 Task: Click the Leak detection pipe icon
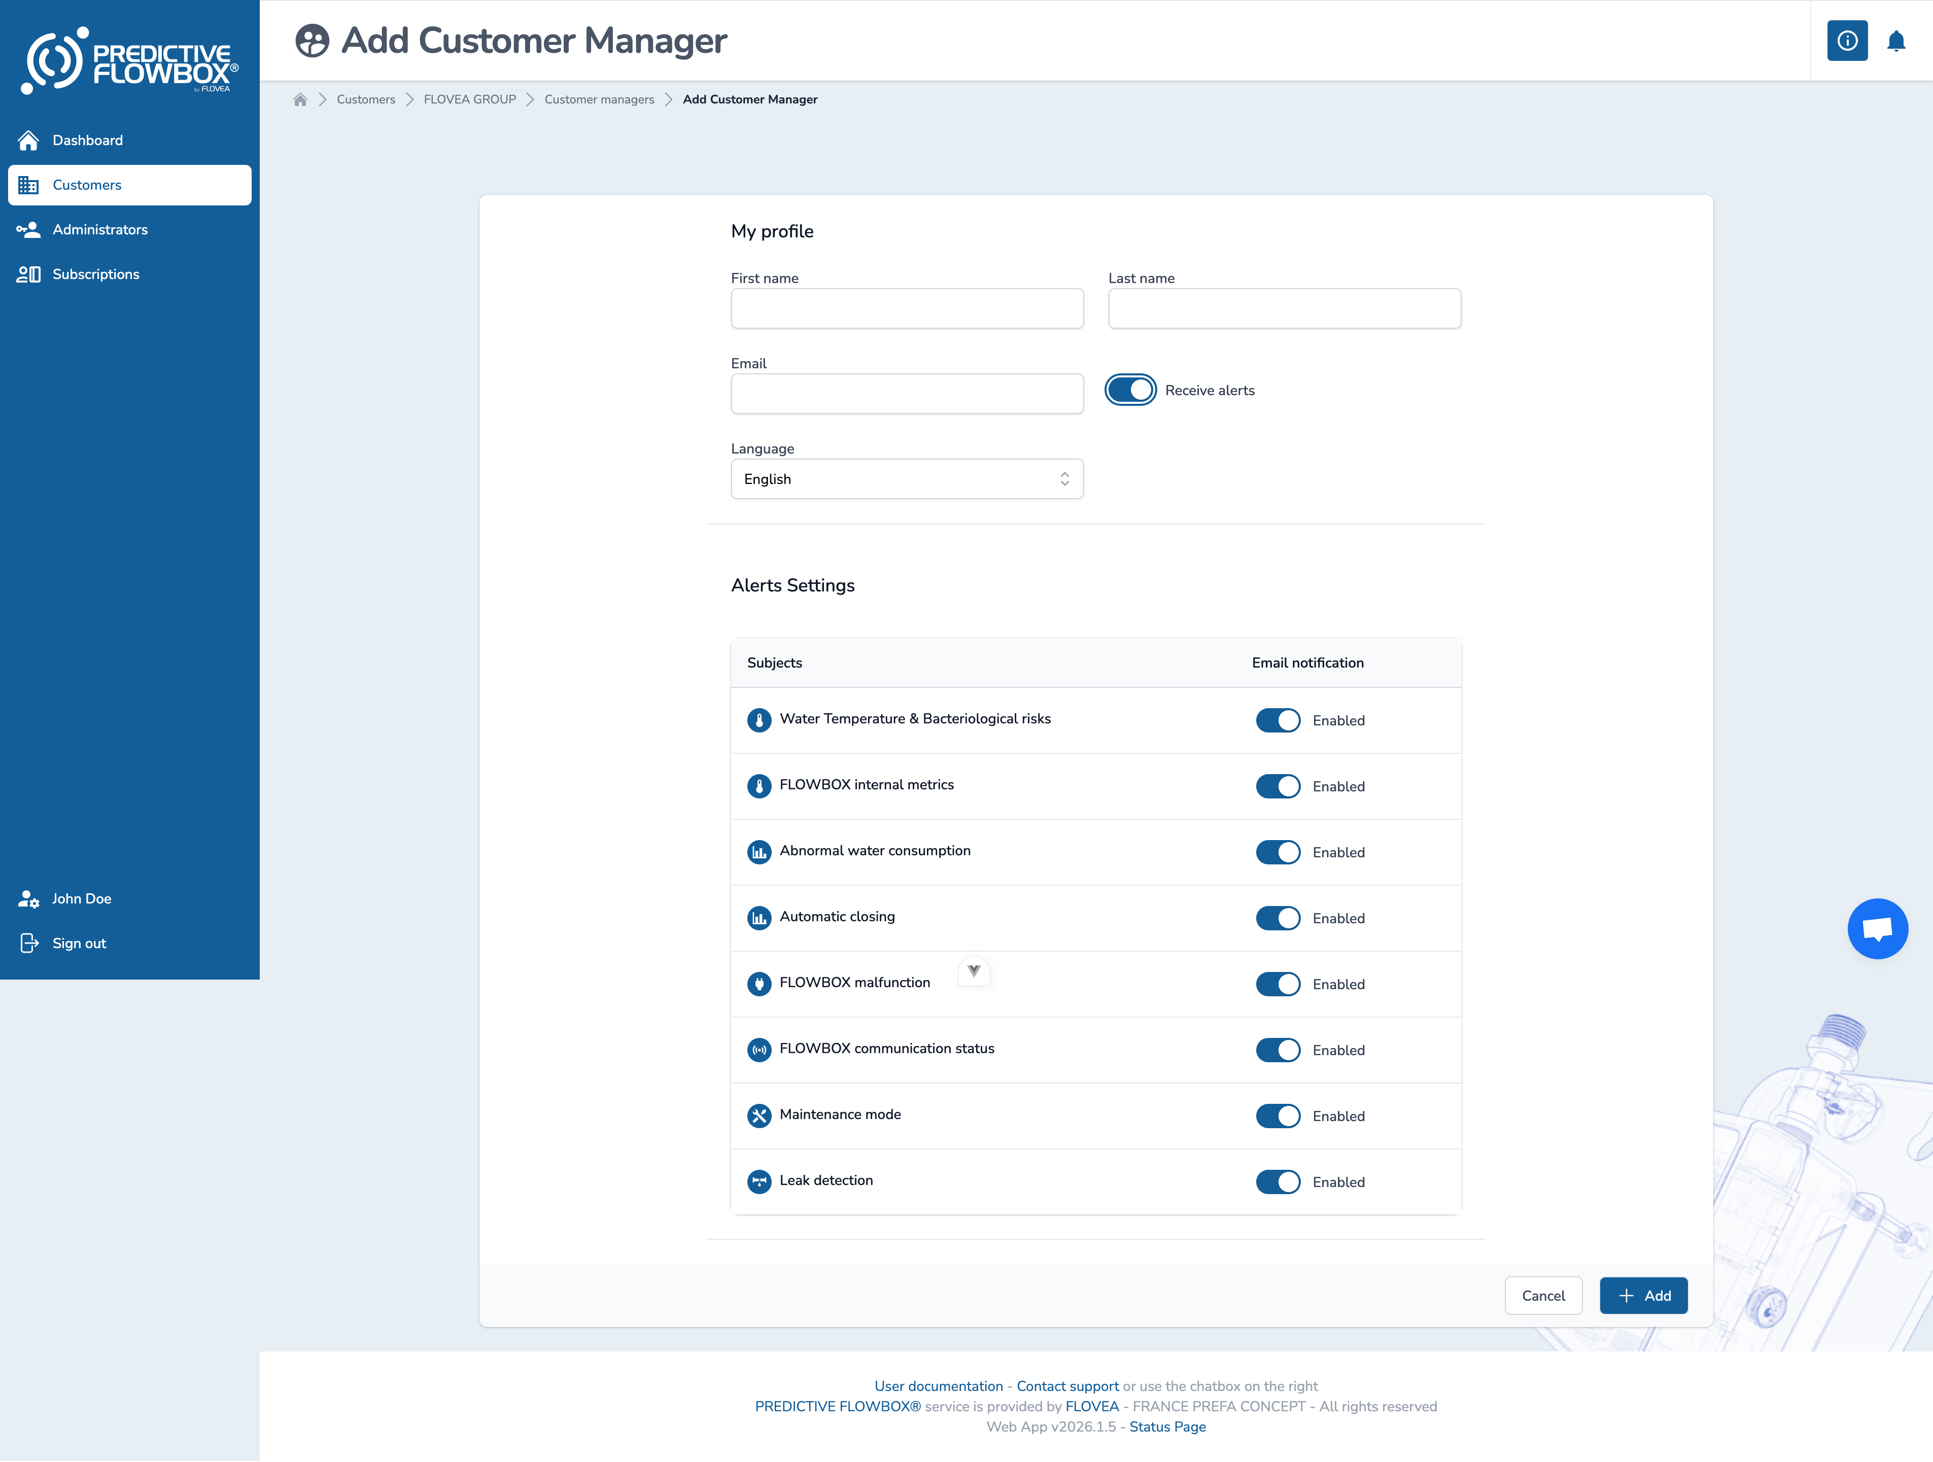pyautogui.click(x=758, y=1180)
